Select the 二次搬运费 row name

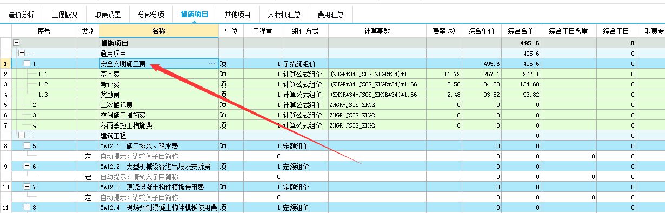[x=117, y=105]
